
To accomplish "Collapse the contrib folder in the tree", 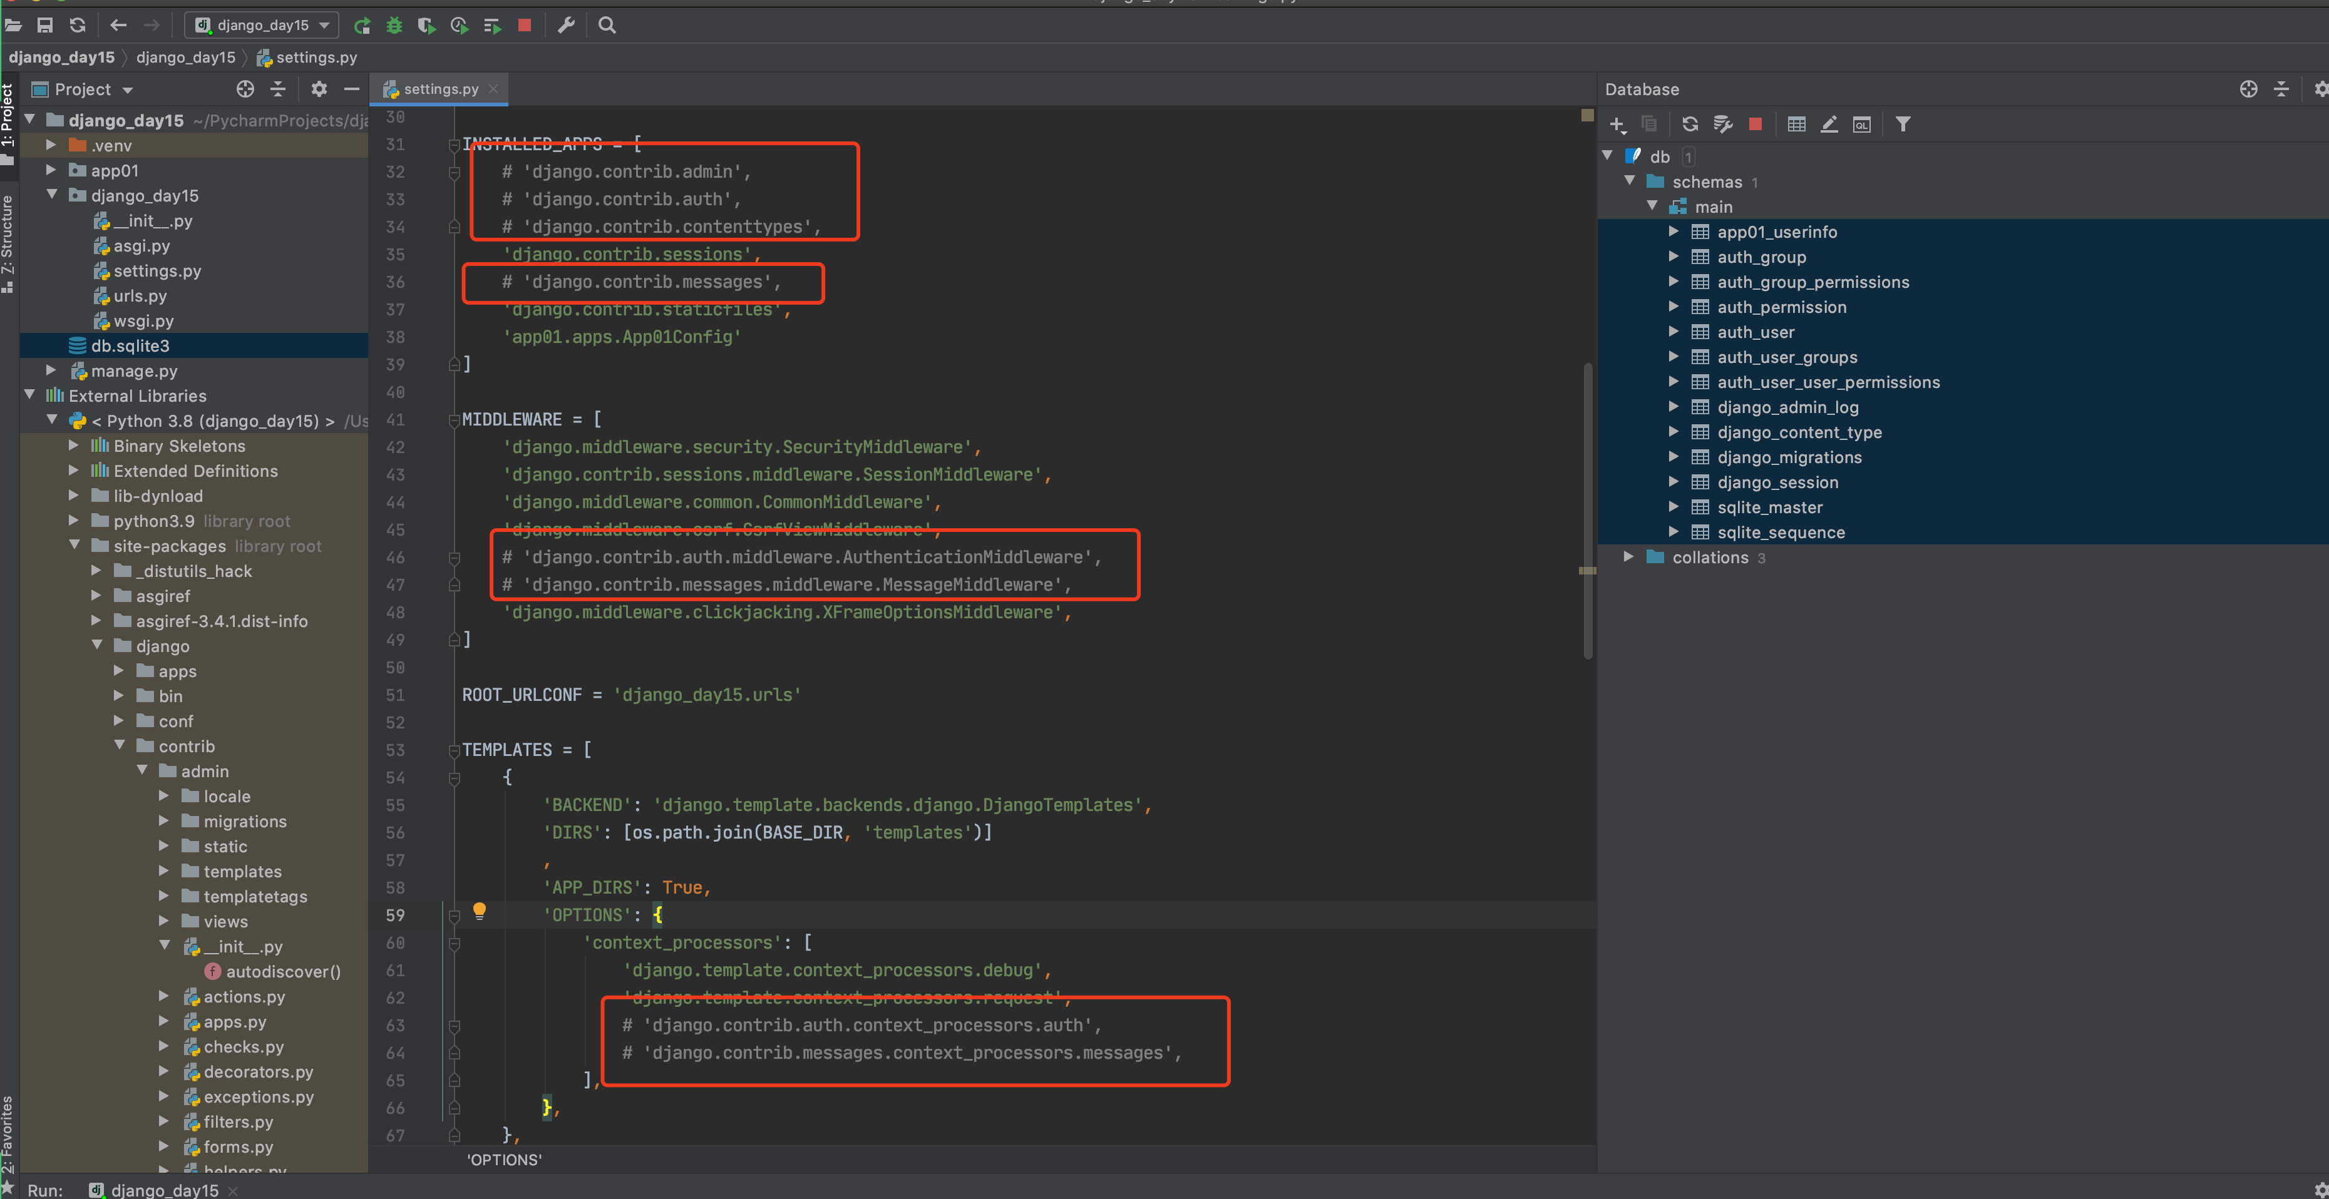I will [120, 745].
